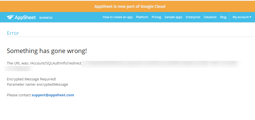This screenshot has height=120, width=255.
Task: Open the Enterprise nav link
Action: point(193,17)
